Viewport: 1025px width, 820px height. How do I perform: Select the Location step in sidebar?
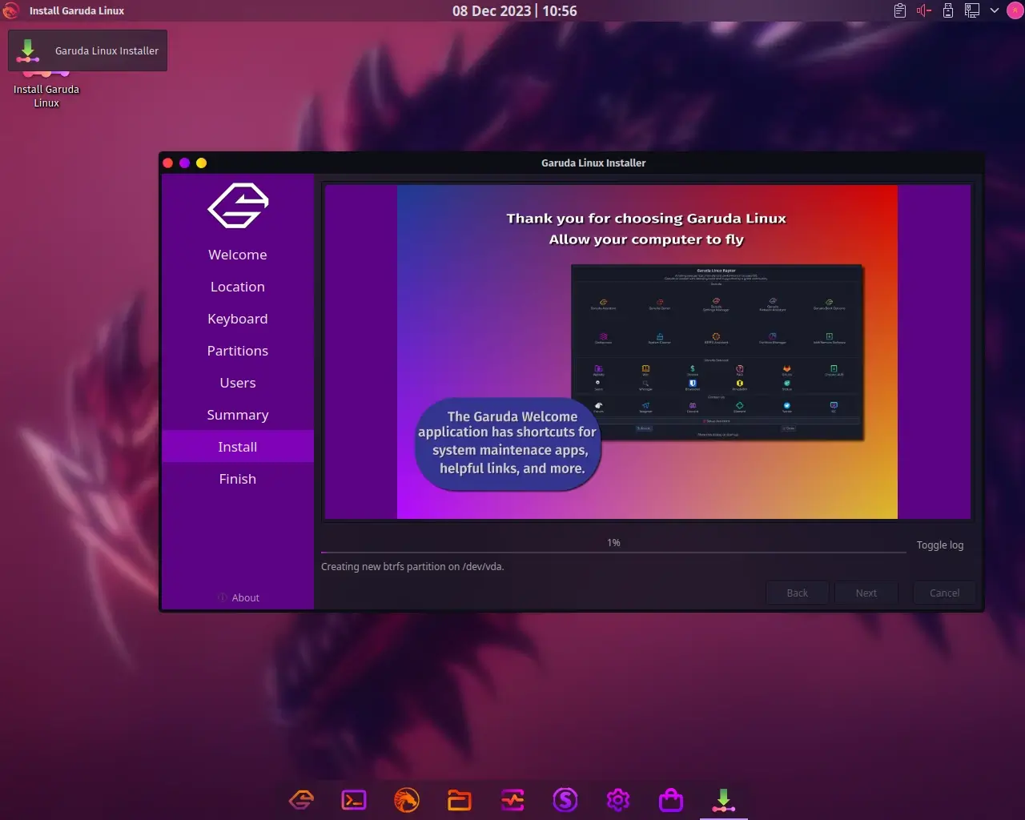pyautogui.click(x=238, y=287)
